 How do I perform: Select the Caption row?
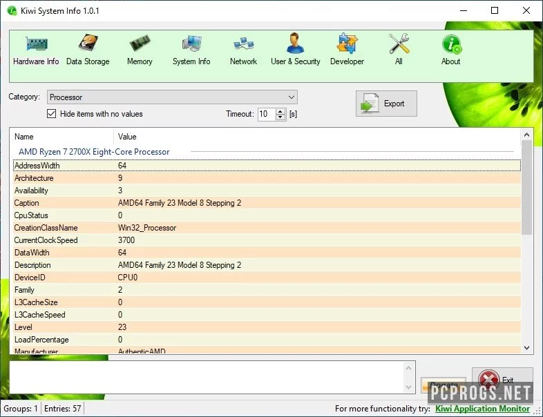point(267,203)
